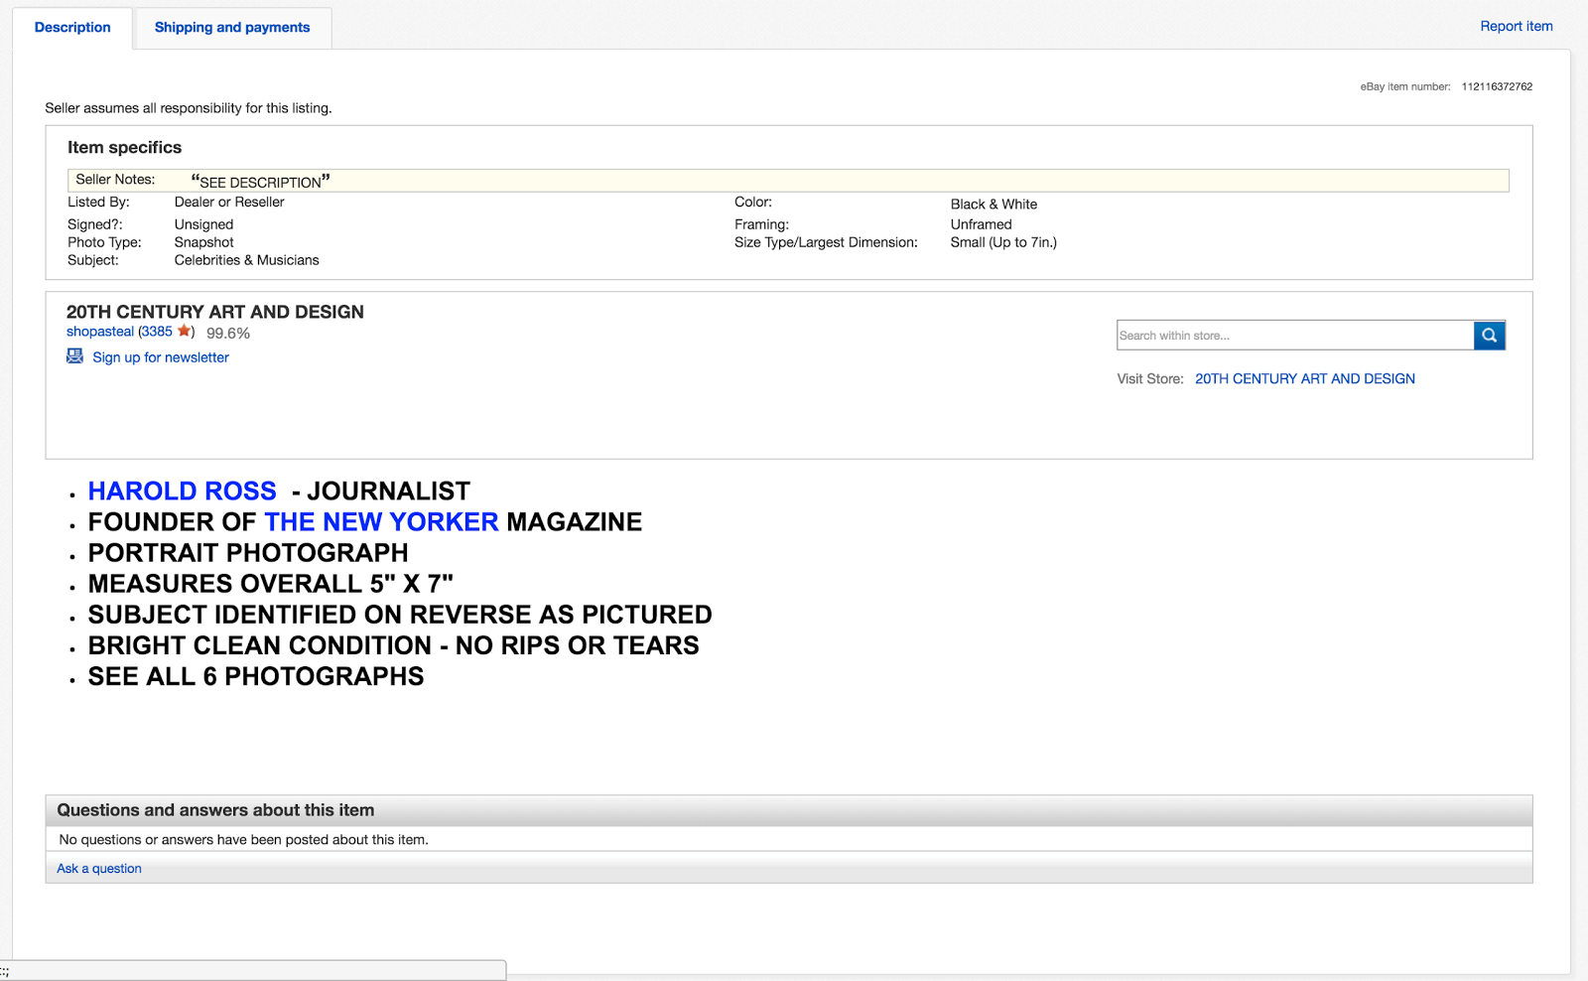Click the 20TH CENTURY ART AND DESIGN store heading
This screenshot has height=981, width=1588.
pos(215,312)
